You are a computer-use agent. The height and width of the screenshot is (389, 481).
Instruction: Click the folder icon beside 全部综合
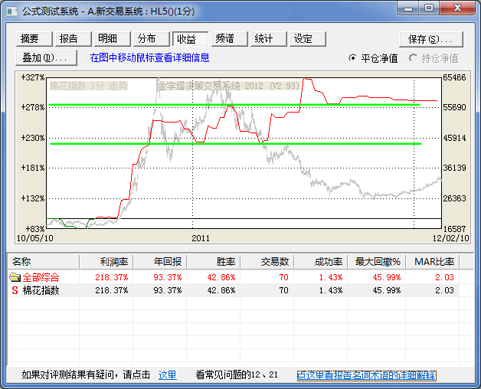15,277
